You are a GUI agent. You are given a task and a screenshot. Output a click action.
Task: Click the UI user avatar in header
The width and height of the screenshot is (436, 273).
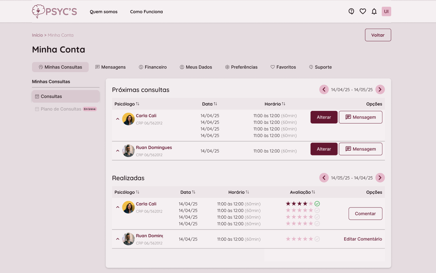[x=386, y=12]
